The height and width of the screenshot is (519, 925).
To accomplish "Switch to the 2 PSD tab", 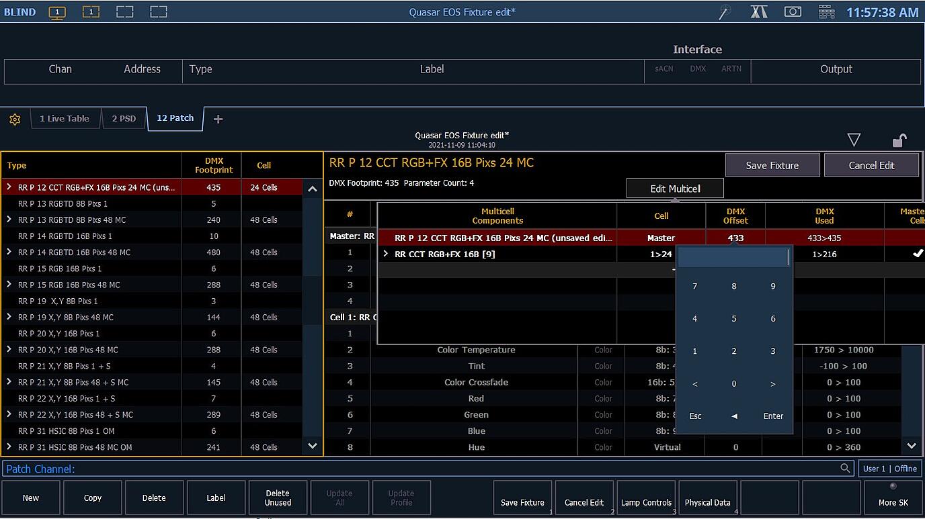I will pyautogui.click(x=124, y=118).
